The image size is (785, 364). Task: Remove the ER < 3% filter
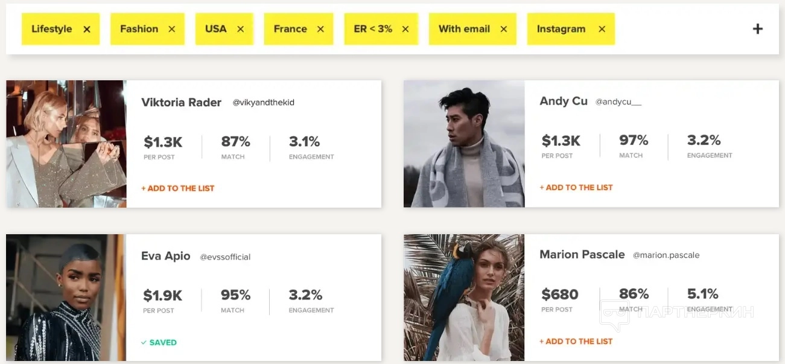click(x=405, y=29)
